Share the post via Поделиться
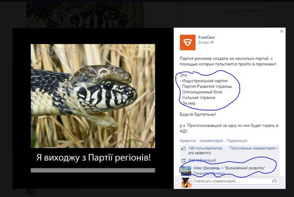The image size is (294, 197). coord(237,141)
